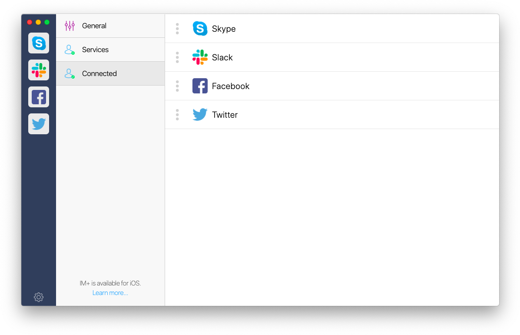The width and height of the screenshot is (520, 335).
Task: Click the 'IM+ is available for iOS.' text
Action: 110,283
